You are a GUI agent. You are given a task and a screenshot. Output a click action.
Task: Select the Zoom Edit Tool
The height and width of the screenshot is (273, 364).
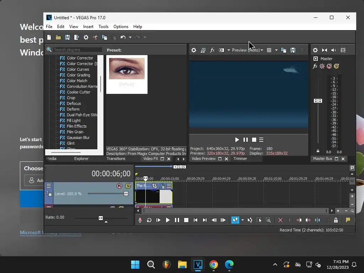tap(268, 220)
